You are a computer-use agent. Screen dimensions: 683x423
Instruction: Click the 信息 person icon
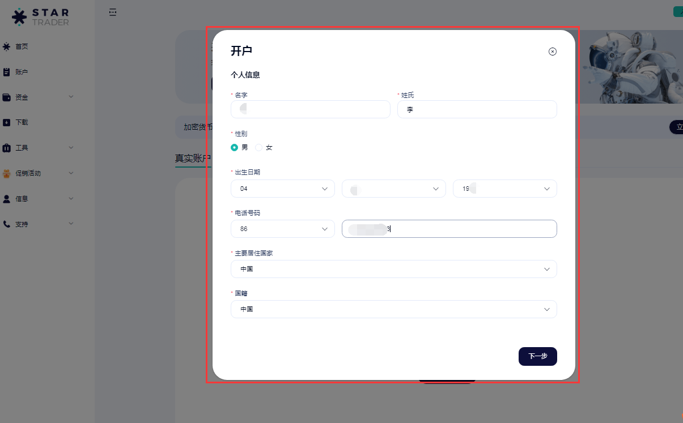(6, 199)
